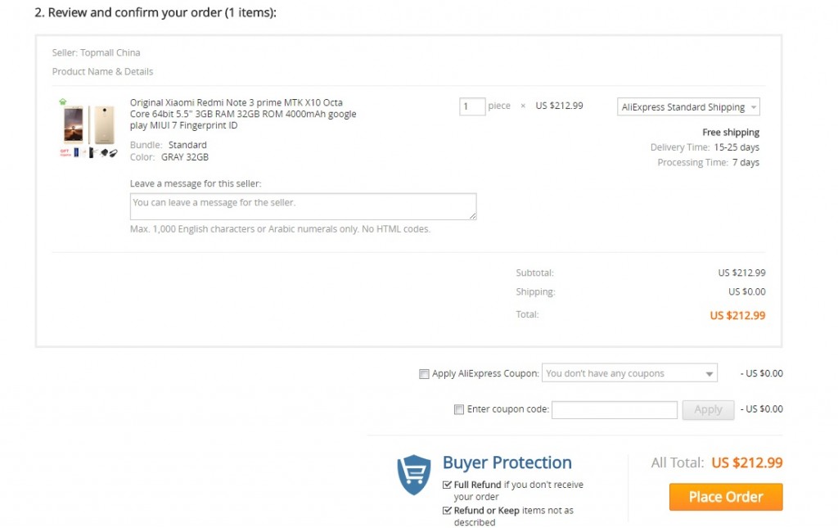Image resolution: width=838 pixels, height=528 pixels.
Task: Enable the Apply AliExpress Coupon checkbox
Action: pos(424,374)
